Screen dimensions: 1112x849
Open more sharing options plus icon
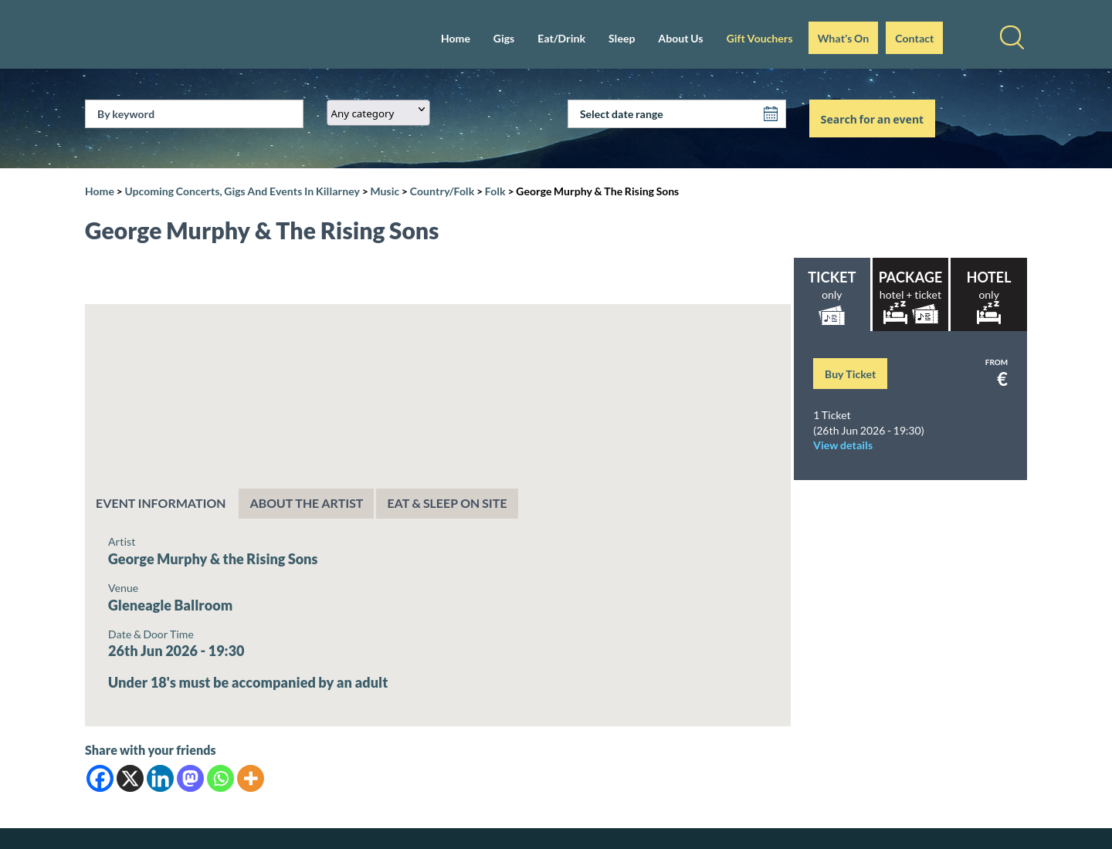point(250,778)
